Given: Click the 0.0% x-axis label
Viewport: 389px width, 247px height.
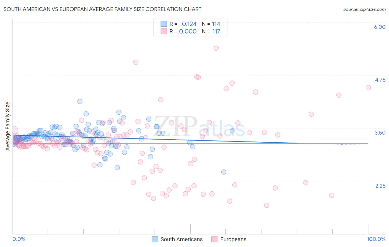Looking at the screenshot, I should 19,239.
